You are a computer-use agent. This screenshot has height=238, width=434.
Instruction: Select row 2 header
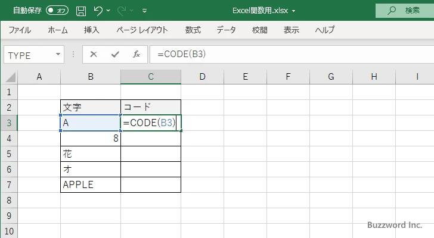9,108
